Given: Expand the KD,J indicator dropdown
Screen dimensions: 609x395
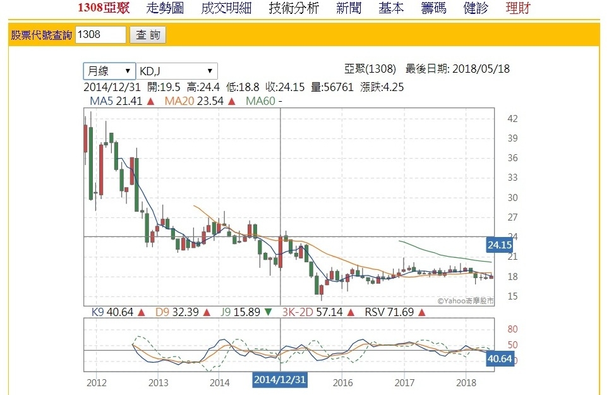Looking at the screenshot, I should [x=177, y=71].
